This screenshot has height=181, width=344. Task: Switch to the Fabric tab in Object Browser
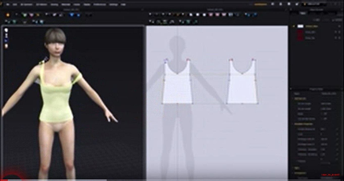point(303,13)
